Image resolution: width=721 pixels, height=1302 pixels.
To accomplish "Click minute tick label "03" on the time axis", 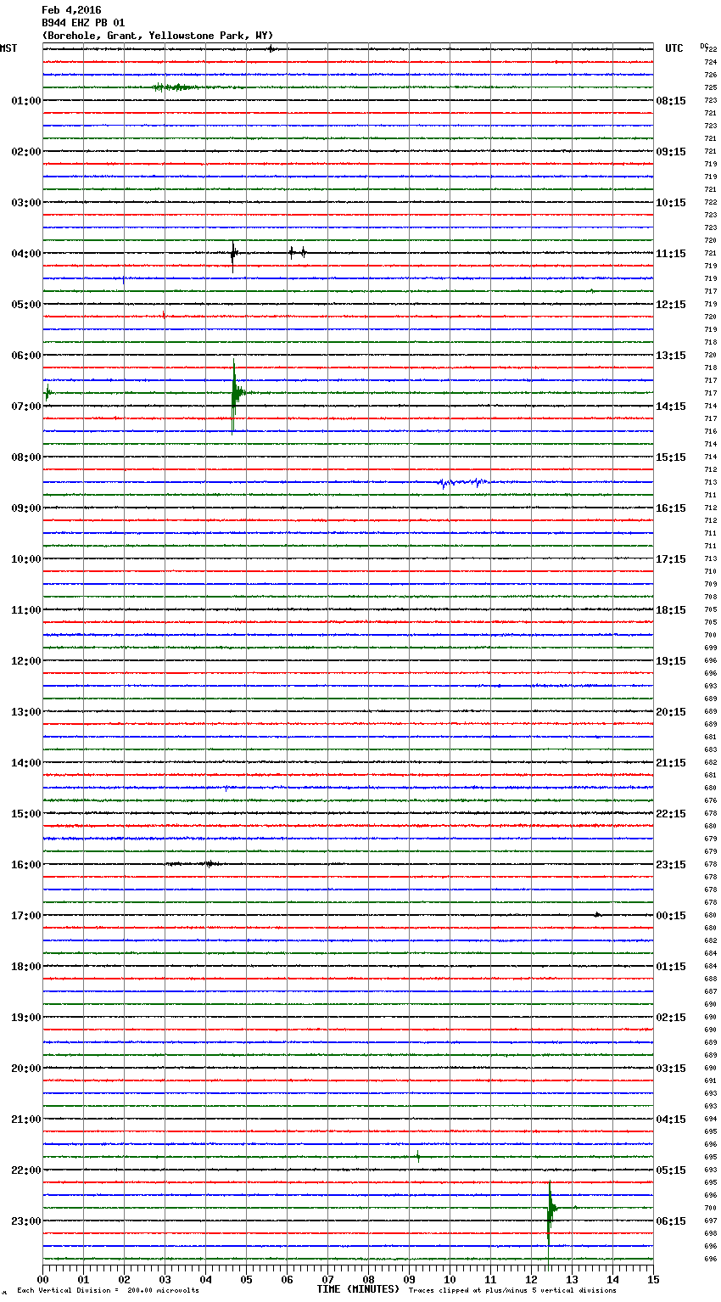I will 165,1280.
